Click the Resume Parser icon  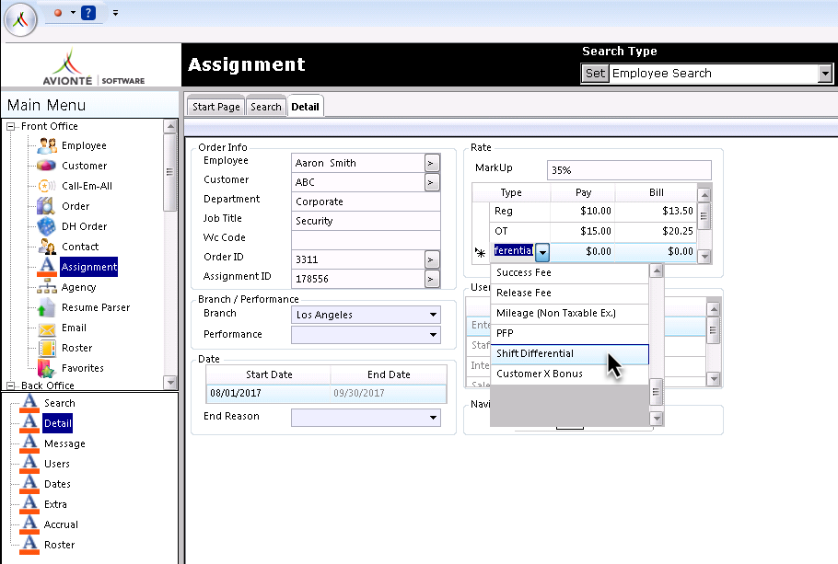[46, 307]
